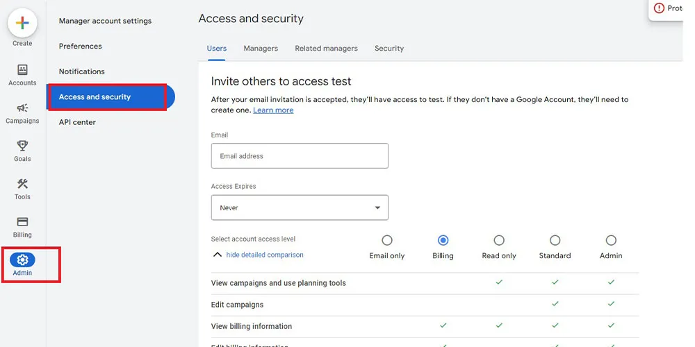Open the Tools wrench icon
The image size is (695, 347).
22,184
